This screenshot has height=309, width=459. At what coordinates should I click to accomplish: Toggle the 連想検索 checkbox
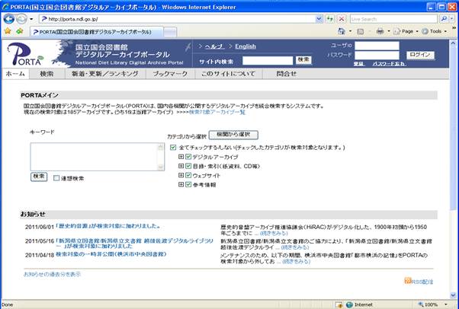click(56, 178)
